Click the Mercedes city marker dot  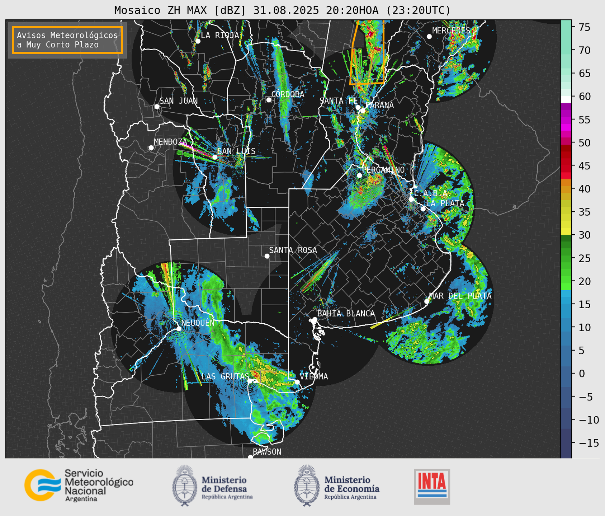429,37
